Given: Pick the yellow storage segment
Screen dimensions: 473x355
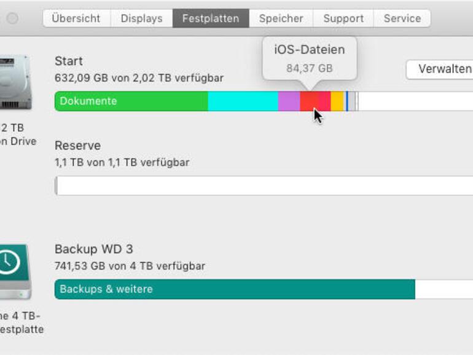Looking at the screenshot, I should coord(337,101).
